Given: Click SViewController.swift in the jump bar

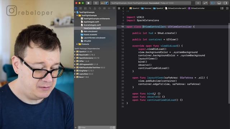Looking at the screenshot, I should (176, 8).
